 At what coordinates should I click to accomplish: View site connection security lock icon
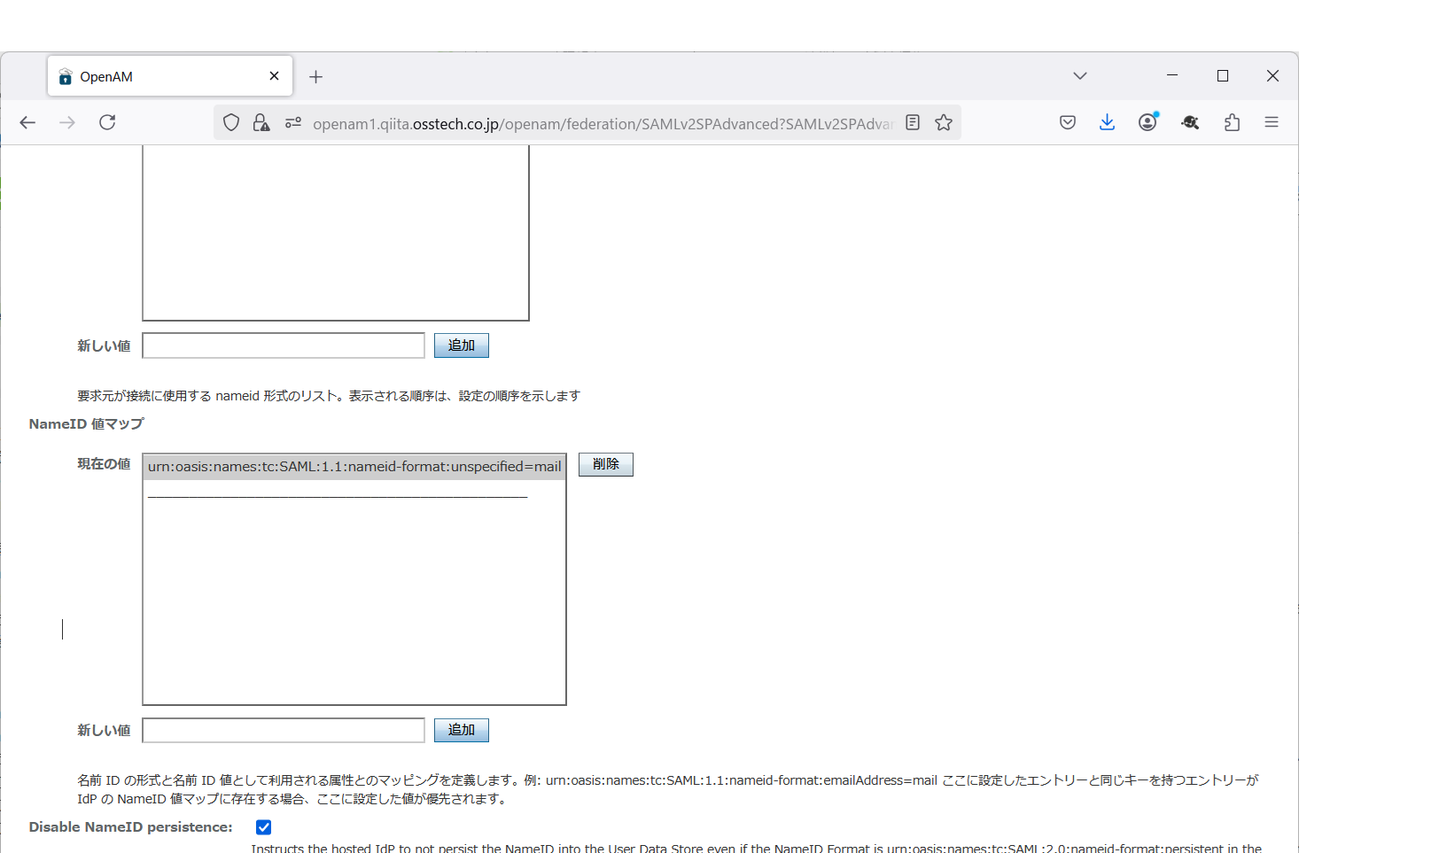[x=261, y=122]
